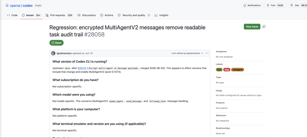Click 'Which model were you using?' heading

point(74,95)
